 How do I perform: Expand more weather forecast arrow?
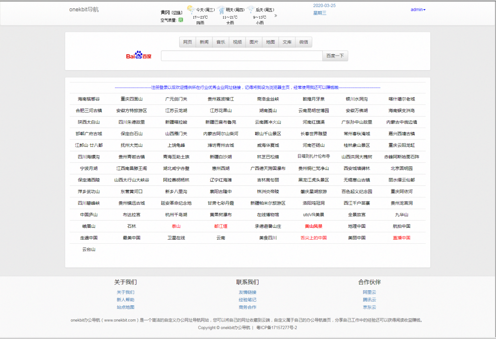pyautogui.click(x=275, y=15)
